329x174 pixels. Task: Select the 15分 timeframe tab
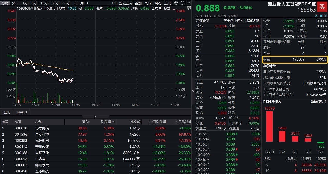click(44, 3)
